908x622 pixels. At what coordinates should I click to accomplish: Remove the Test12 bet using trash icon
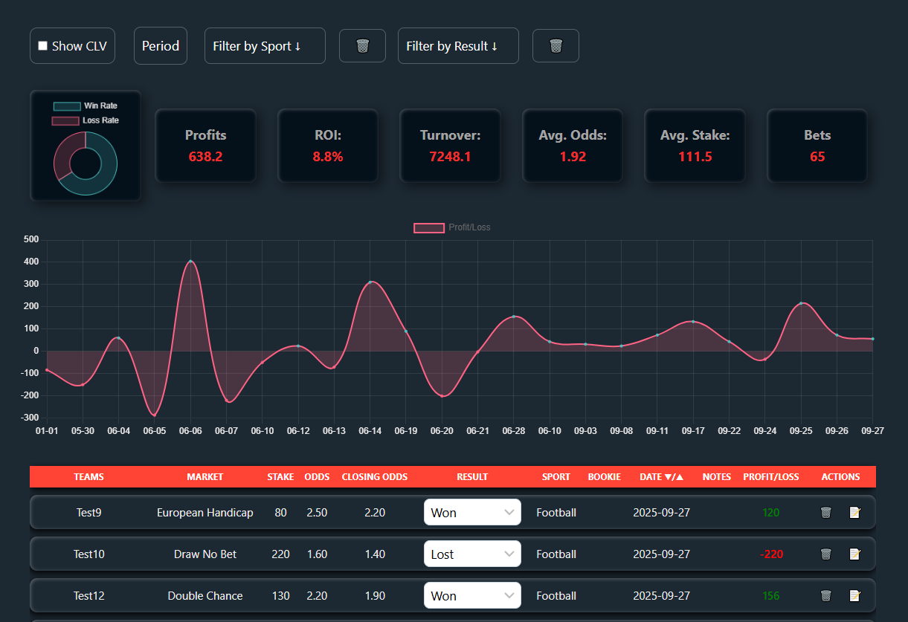click(825, 596)
